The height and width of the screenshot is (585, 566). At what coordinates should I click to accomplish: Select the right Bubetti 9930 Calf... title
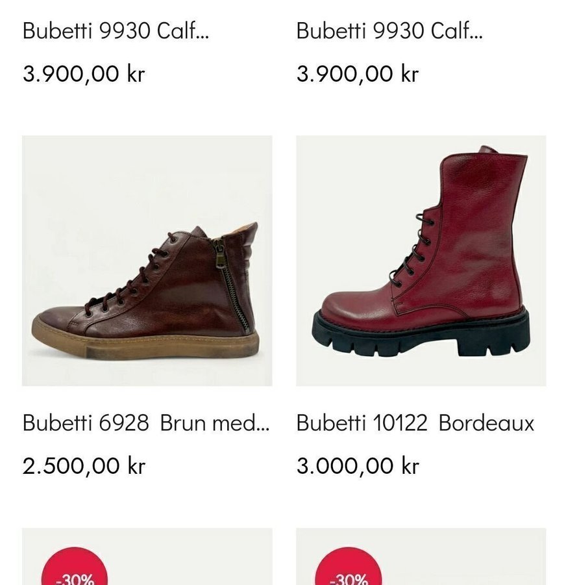coord(389,31)
